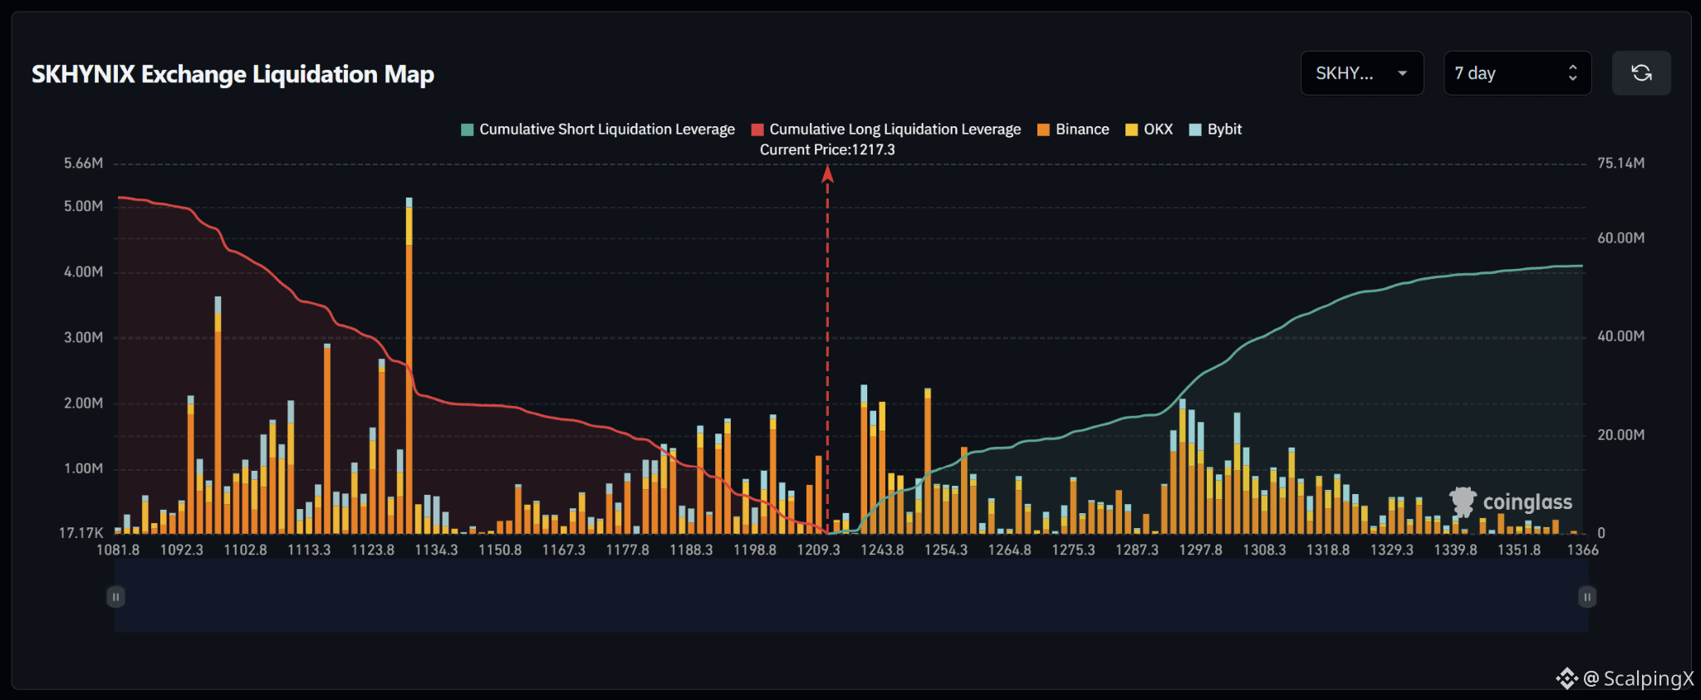Click the 1134.3 x-axis price label
The width and height of the screenshot is (1701, 700).
coord(436,550)
